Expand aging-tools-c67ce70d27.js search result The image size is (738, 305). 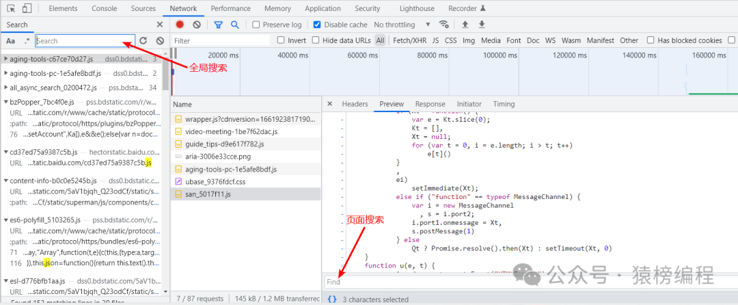pos(5,59)
